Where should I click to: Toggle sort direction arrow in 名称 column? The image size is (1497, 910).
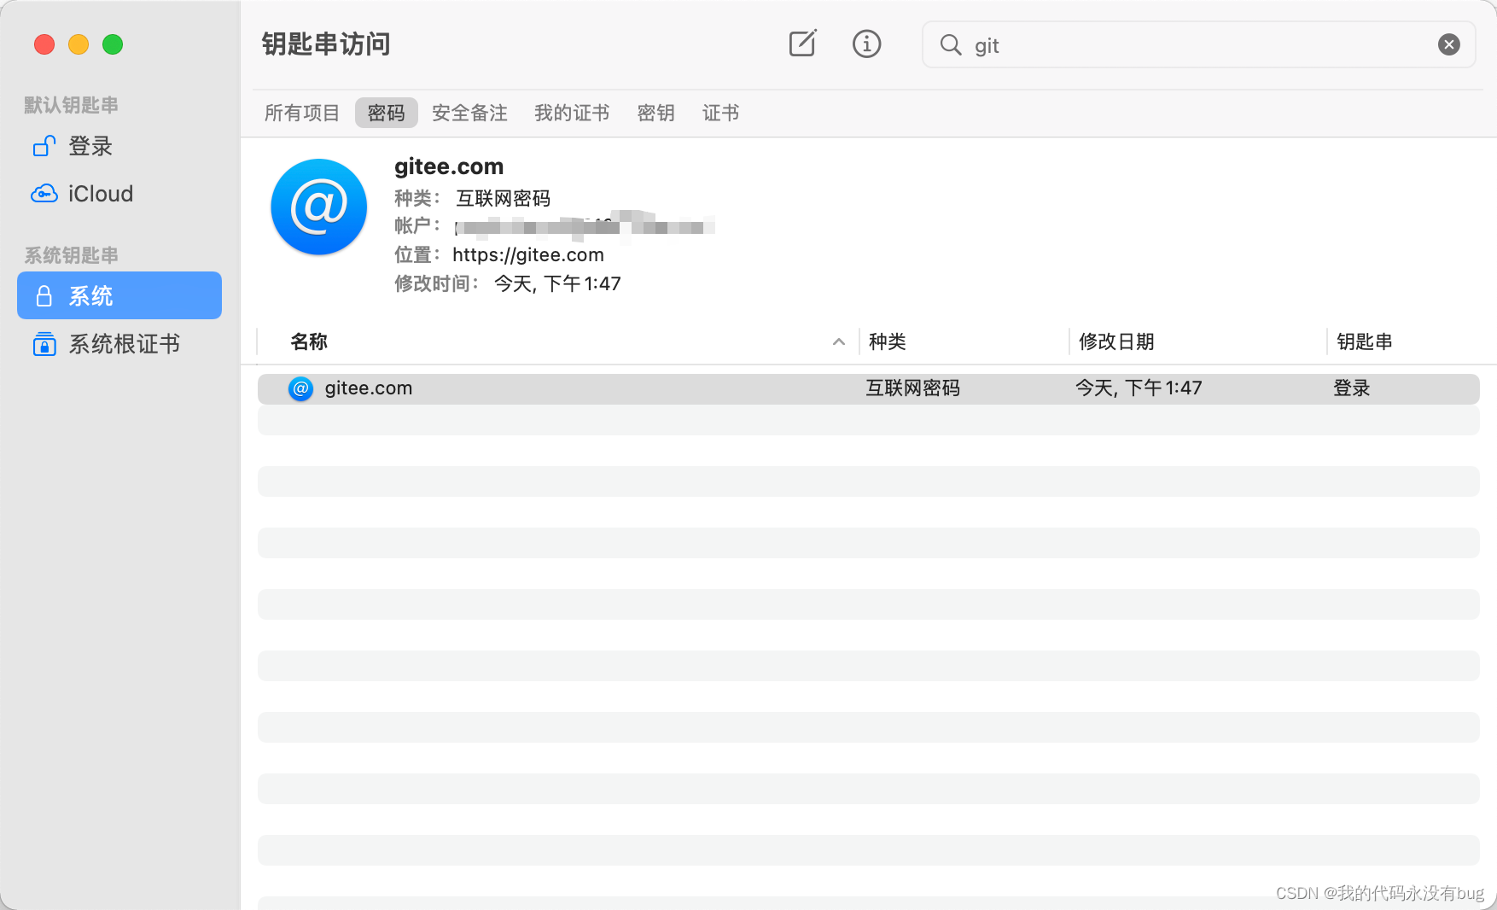[838, 341]
